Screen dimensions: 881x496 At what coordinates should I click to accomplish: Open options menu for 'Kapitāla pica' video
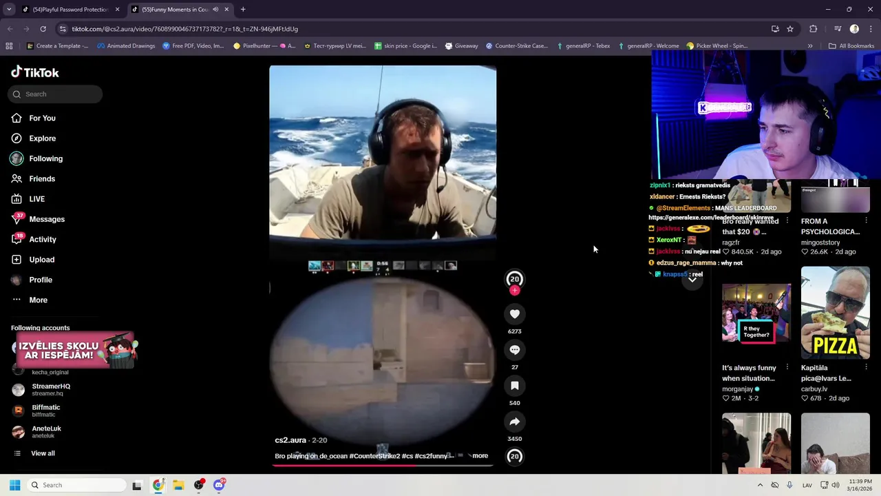click(866, 368)
